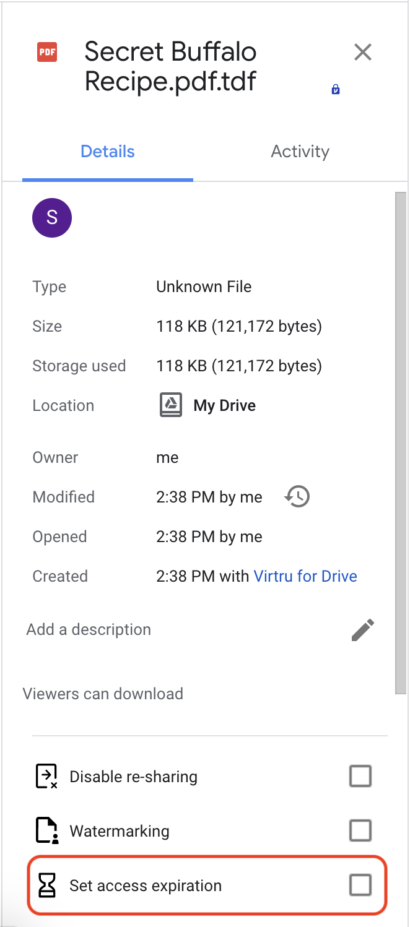Open the Virtru for Drive link
Screen dimensions: 410x927
click(305, 576)
